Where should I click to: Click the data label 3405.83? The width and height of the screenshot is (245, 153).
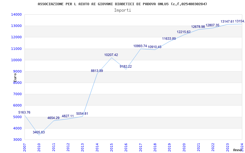[x=39, y=132]
